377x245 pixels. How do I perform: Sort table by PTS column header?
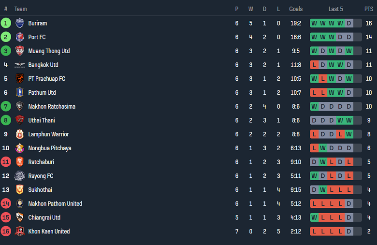369,9
